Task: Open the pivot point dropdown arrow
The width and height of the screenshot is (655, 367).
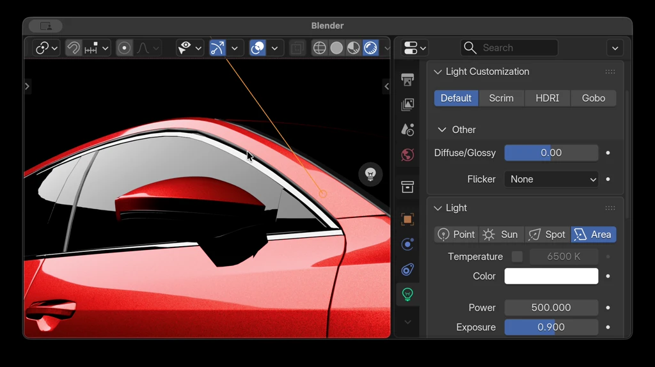Action: (54, 49)
